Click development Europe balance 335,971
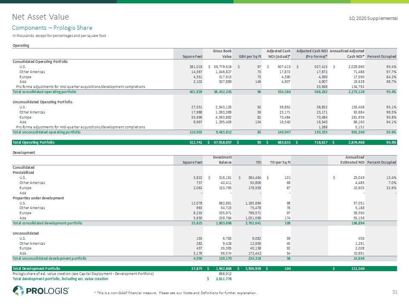 click(225, 213)
